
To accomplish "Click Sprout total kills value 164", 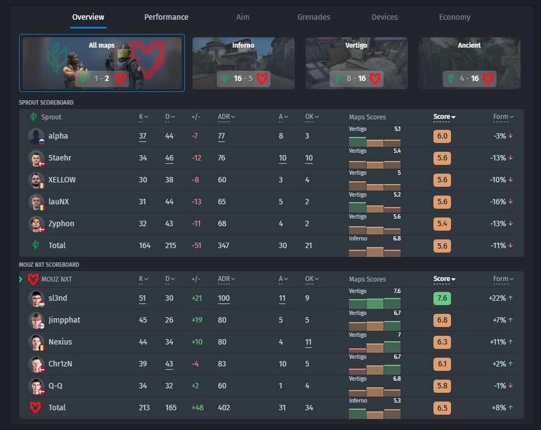I will (144, 245).
